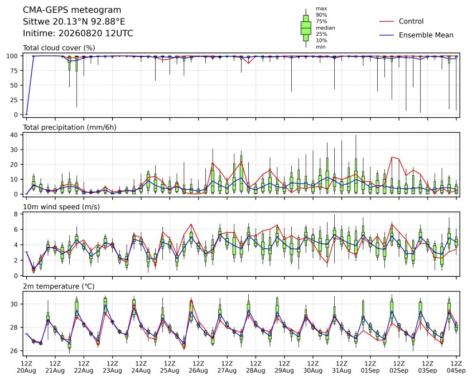
Task: Click the Total precipitation panel title
Action: [x=70, y=127]
